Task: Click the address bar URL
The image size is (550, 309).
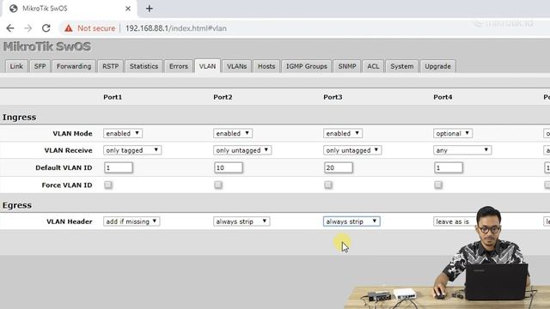Action: [175, 28]
